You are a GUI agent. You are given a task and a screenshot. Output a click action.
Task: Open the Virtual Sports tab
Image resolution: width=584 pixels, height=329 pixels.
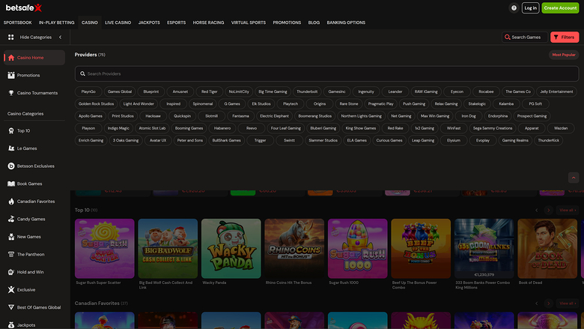click(x=249, y=22)
